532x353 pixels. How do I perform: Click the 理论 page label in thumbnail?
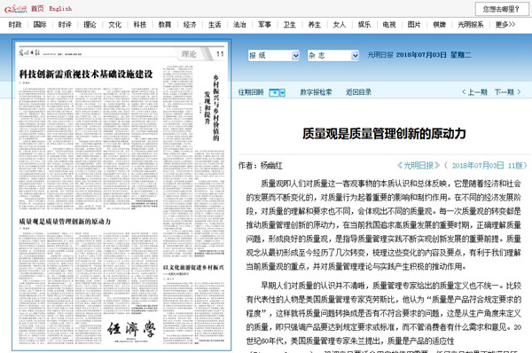pyautogui.click(x=189, y=54)
